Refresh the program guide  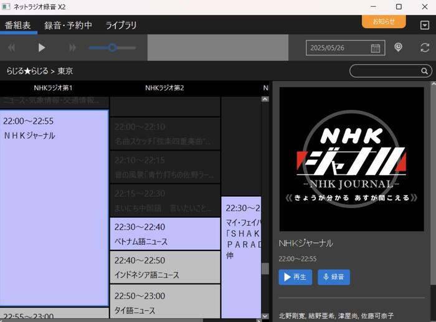425,47
